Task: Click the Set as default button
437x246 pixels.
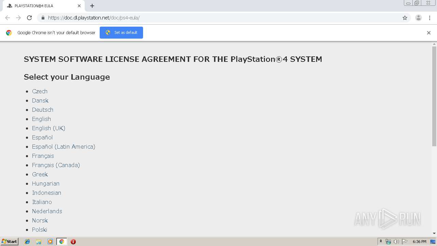Action: coord(121,32)
